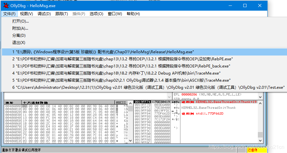Open recent file 6 Test.exe
The image size is (287, 153).
tap(144, 87)
